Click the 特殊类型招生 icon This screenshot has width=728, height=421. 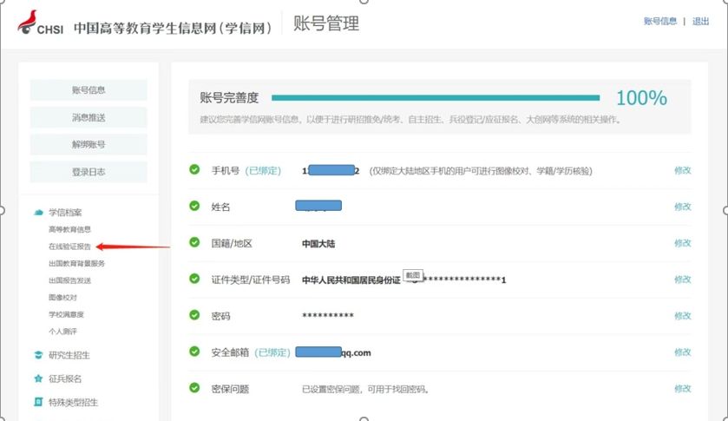coord(38,402)
